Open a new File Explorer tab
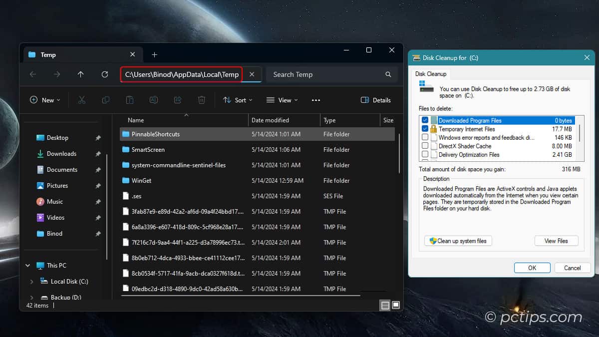 (x=154, y=54)
